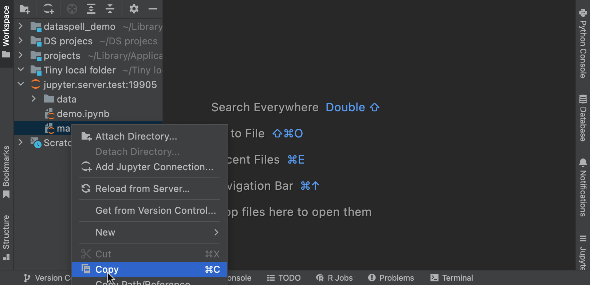Open the New submenu

149,232
